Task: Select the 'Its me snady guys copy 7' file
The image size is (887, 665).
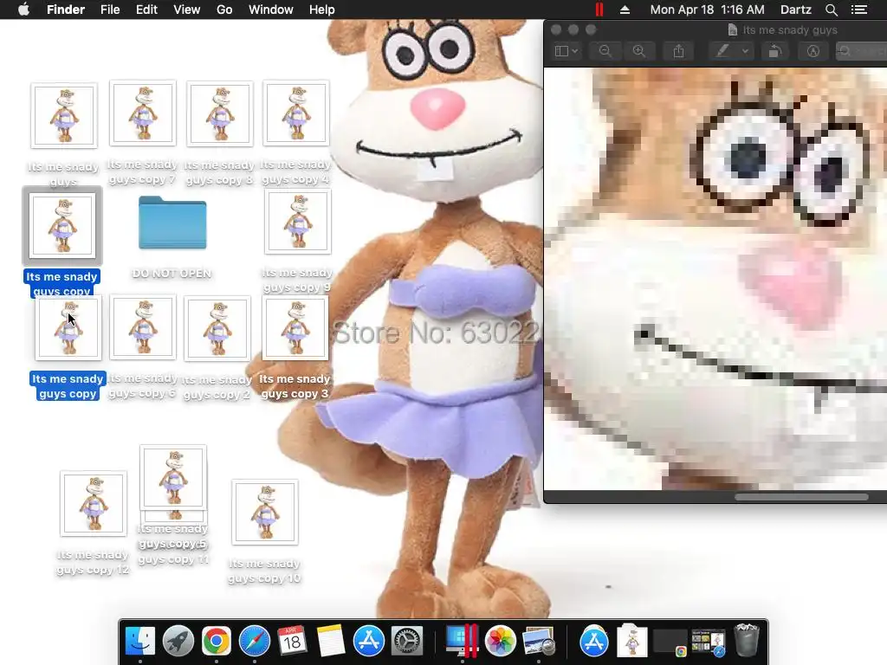Action: (x=143, y=113)
